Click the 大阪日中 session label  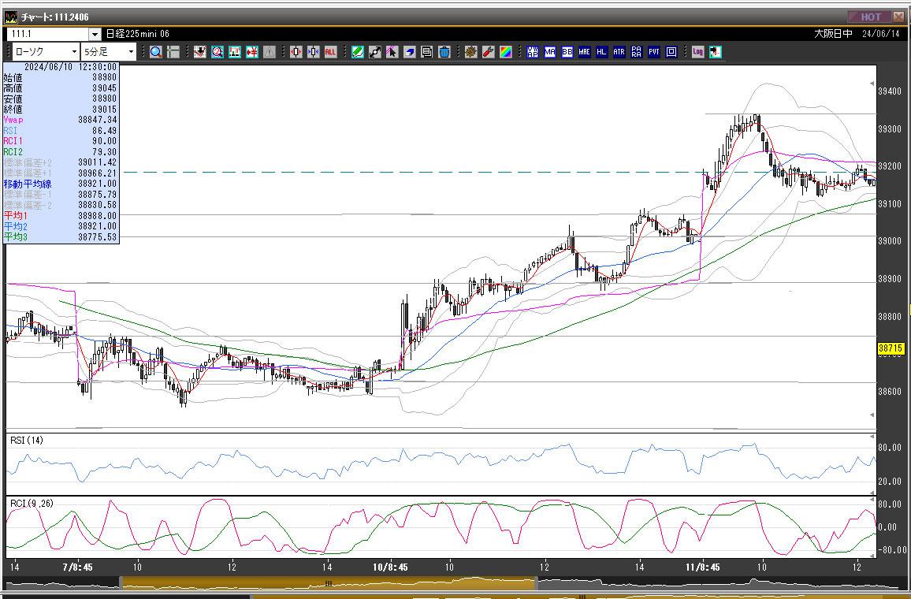833,34
